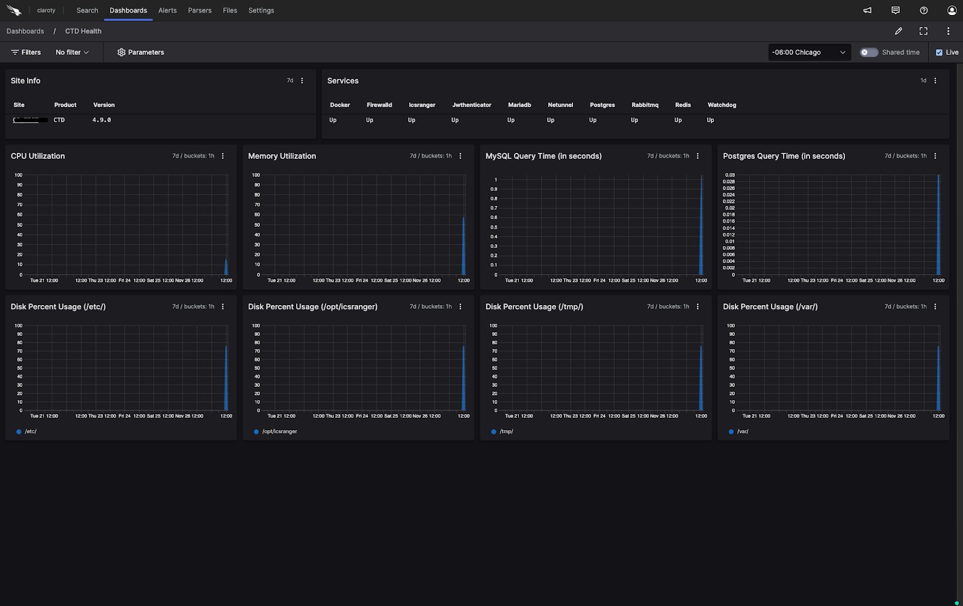
Task: Expand the -06:00 Chicago timezone dropdown
Action: (809, 52)
